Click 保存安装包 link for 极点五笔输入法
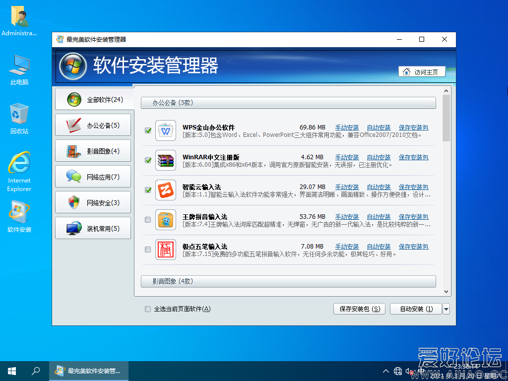The height and width of the screenshot is (381, 508). tap(413, 247)
